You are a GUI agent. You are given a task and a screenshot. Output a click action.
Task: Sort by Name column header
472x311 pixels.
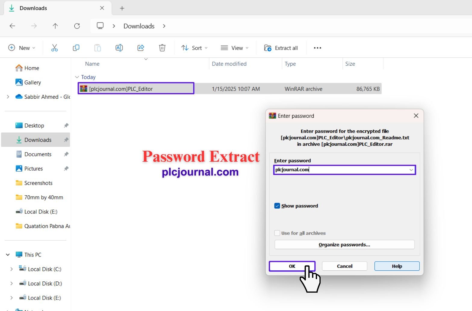92,64
